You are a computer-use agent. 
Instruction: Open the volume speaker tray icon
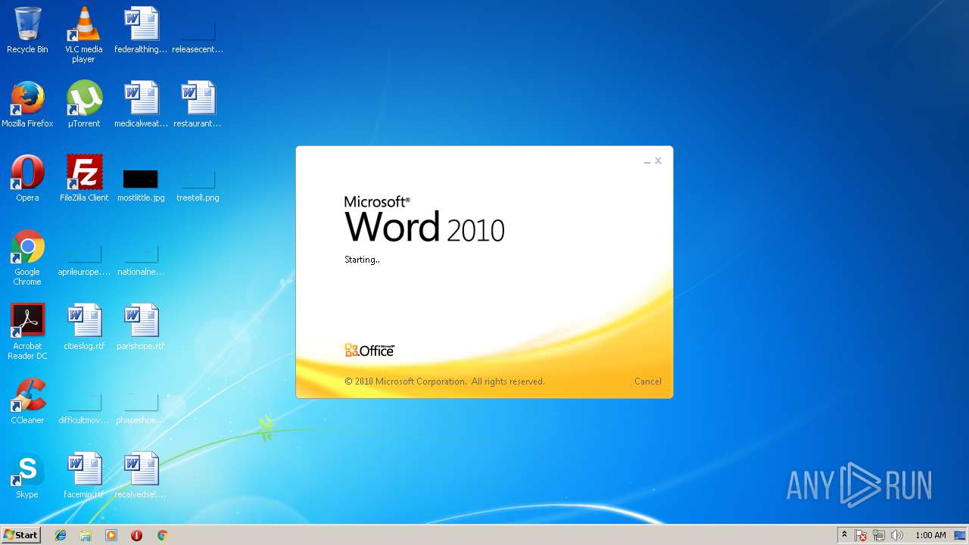[x=897, y=535]
